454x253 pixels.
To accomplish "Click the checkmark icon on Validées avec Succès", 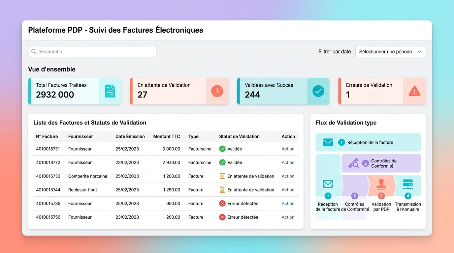I will click(x=318, y=91).
